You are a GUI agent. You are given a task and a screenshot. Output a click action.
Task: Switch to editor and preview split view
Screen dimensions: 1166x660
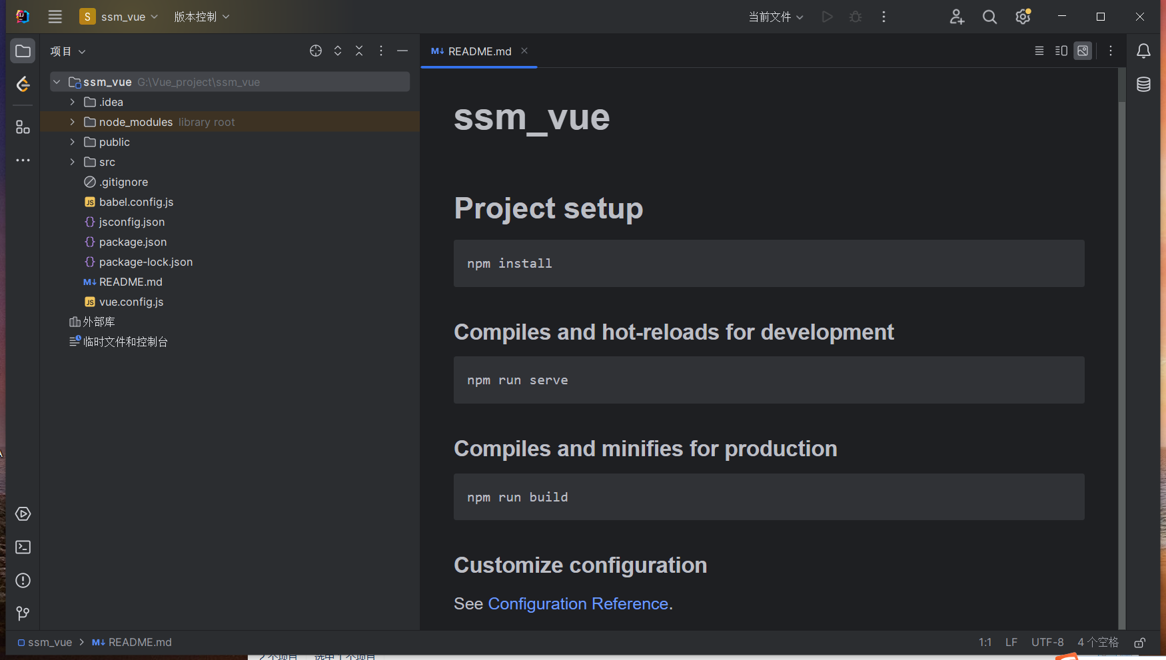(1061, 51)
